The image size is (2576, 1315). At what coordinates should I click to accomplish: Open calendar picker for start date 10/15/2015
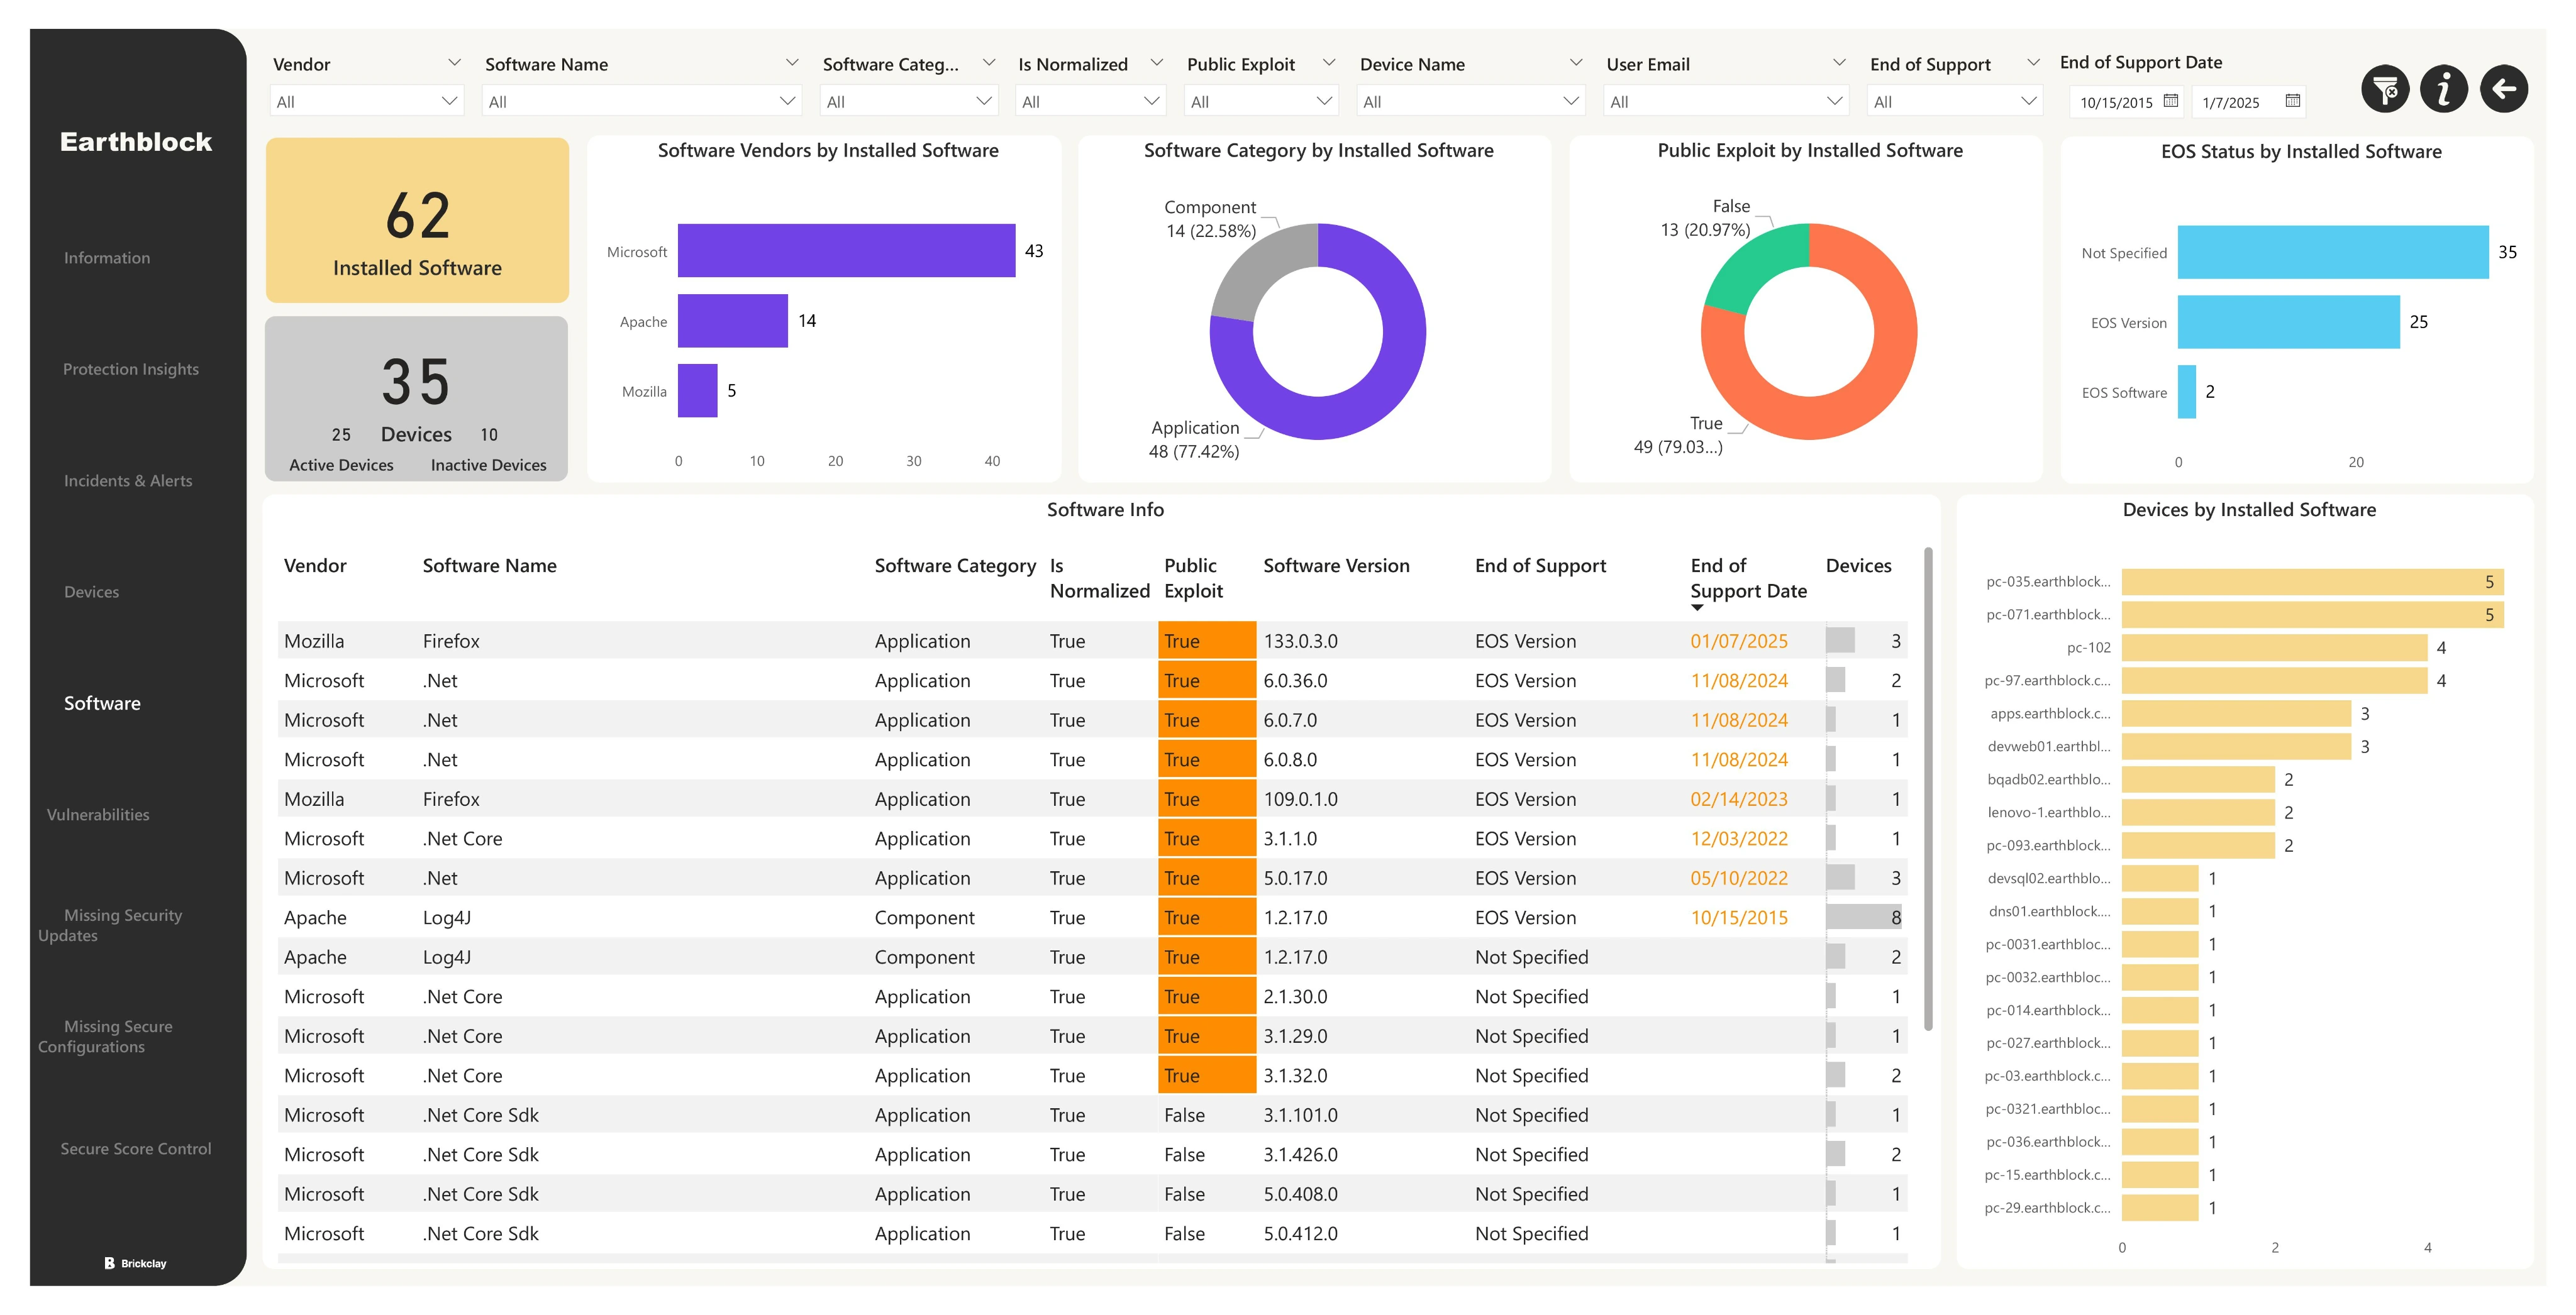[x=2170, y=101]
